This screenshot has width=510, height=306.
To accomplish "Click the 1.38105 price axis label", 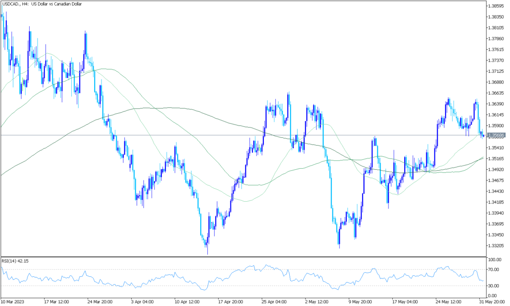I will coord(497,28).
